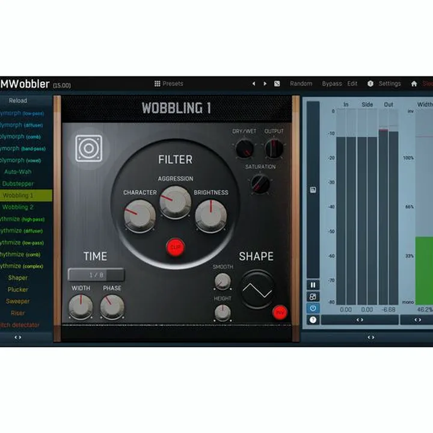Select the Wobbling 2 preset
This screenshot has width=433, height=433.
18,207
